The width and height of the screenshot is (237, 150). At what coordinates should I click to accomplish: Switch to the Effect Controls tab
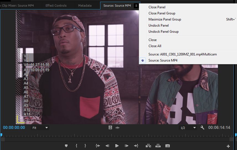click(x=56, y=6)
